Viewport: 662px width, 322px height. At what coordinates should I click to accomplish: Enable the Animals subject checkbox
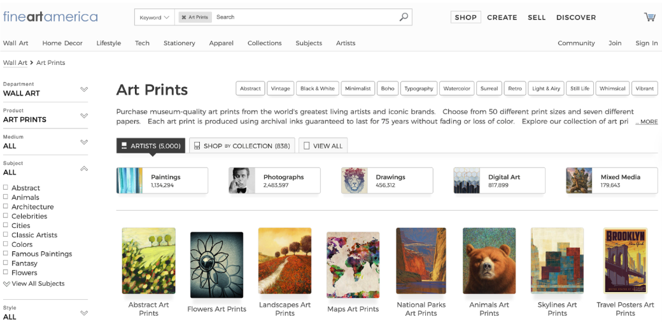(x=6, y=197)
